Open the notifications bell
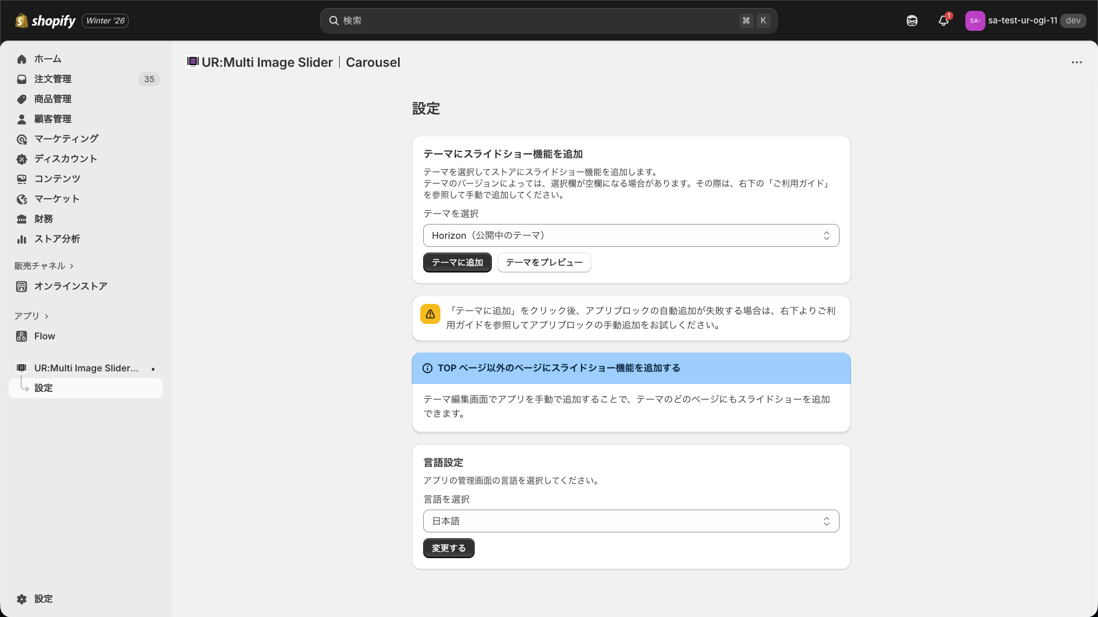 (943, 21)
